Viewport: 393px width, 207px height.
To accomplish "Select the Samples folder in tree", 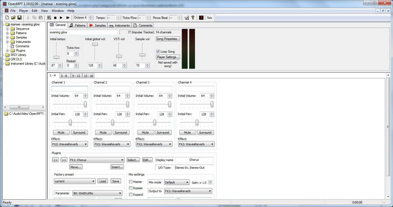I will click(x=21, y=37).
